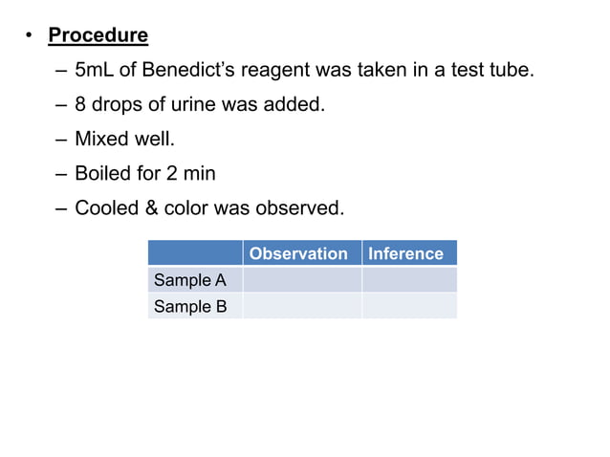Click the bullet before Procedure
This screenshot has width=610, height=457.
tap(29, 35)
